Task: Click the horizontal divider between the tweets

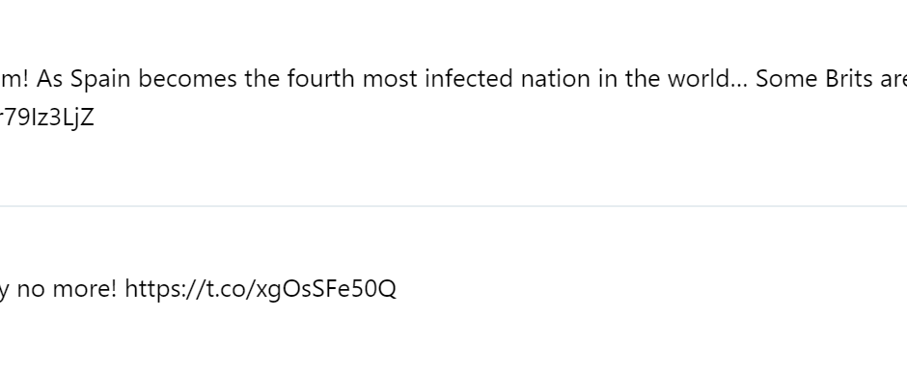Action: (x=453, y=205)
